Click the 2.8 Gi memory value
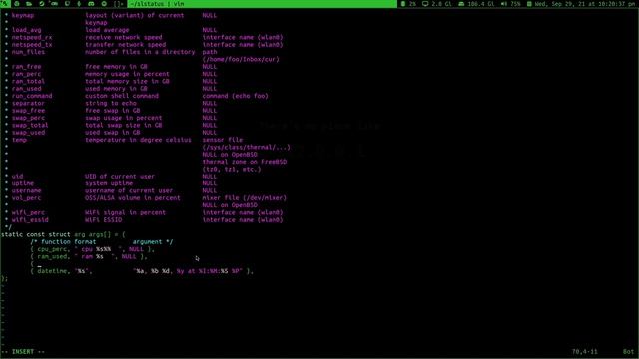This screenshot has height=359, width=639. pos(441,4)
